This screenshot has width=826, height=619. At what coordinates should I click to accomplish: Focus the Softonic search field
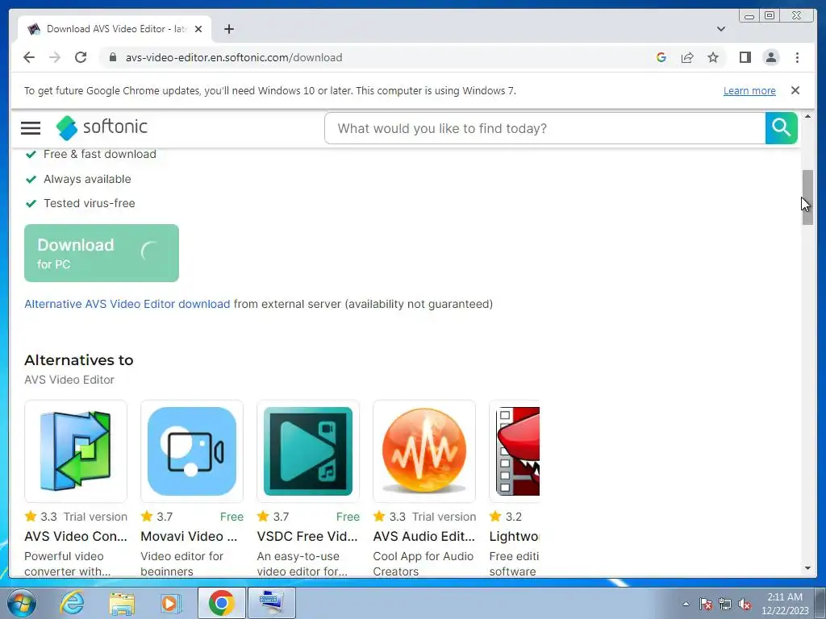coord(544,128)
